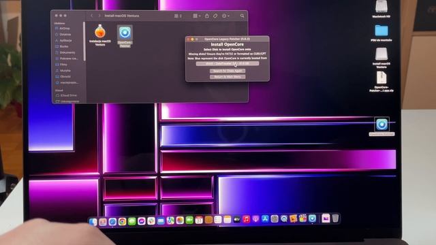The height and width of the screenshot is (245, 436).
Task: Click the Finder sidebar scrollbar
Action: point(84,41)
